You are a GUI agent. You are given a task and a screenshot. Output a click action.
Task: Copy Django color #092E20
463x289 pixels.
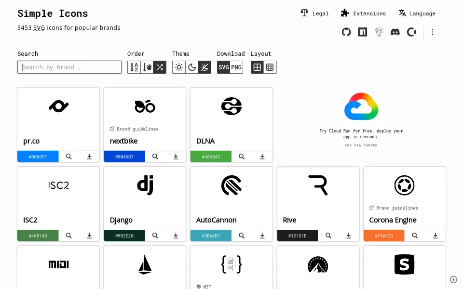124,236
